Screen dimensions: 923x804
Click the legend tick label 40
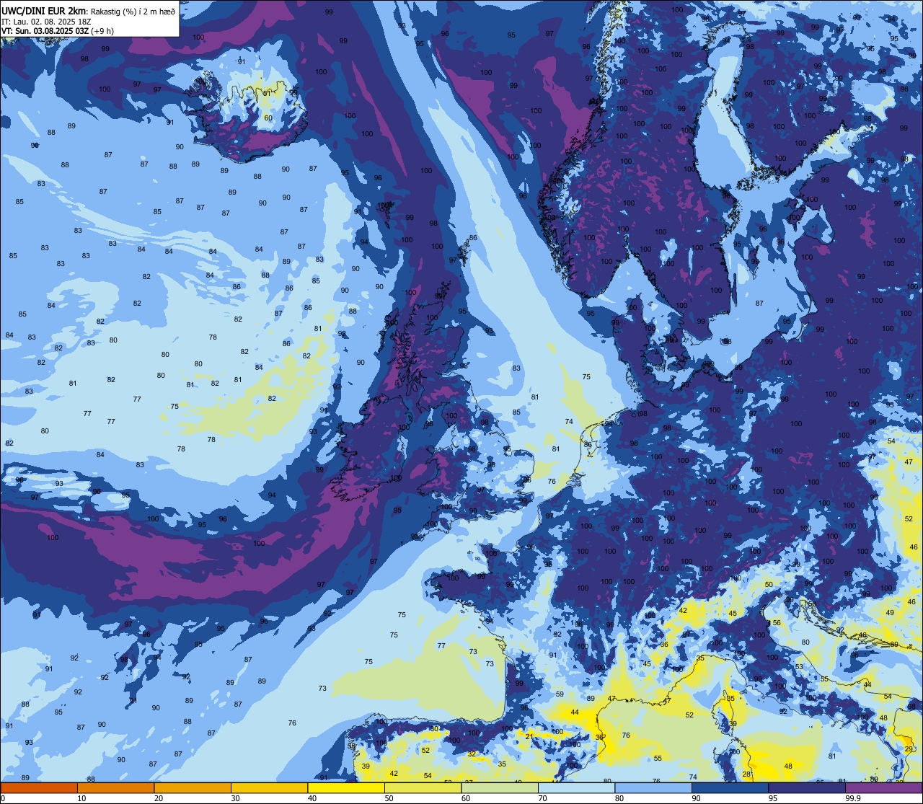pyautogui.click(x=312, y=798)
